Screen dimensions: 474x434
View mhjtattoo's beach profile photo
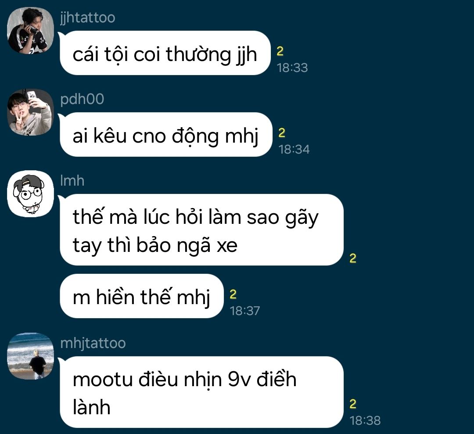pos(30,356)
